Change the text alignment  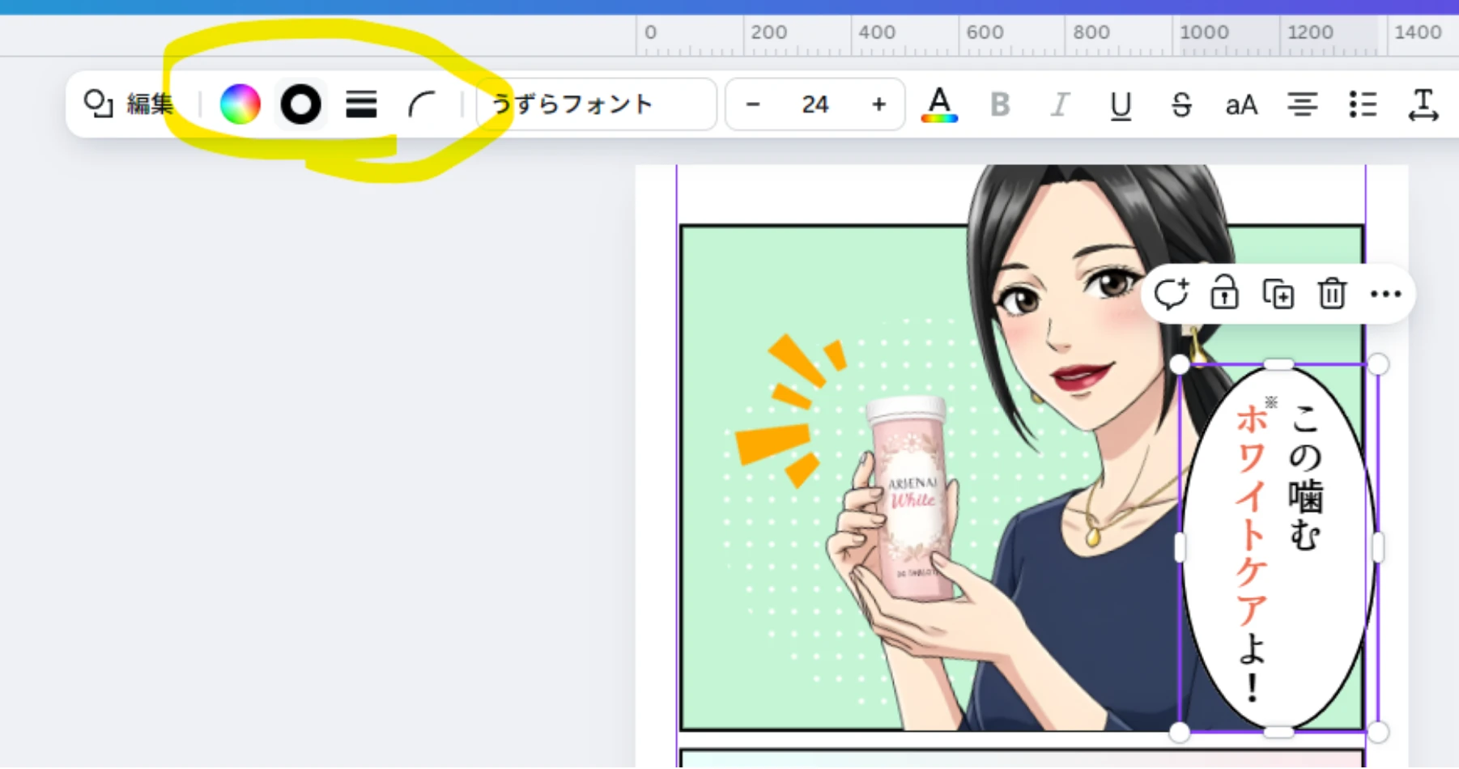(x=1302, y=104)
